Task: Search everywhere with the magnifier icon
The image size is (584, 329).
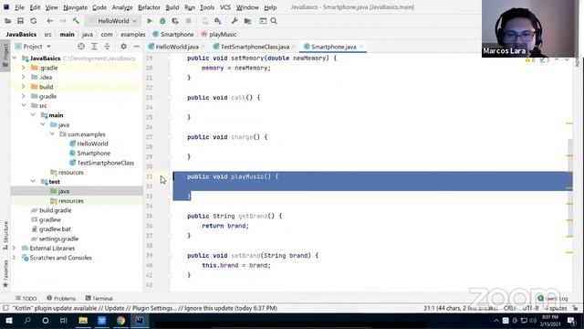Action: point(274,21)
